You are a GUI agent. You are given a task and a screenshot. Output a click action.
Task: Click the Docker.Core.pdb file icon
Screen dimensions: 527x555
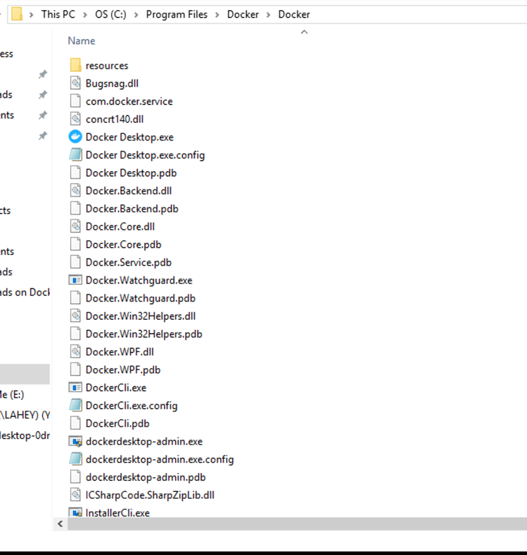75,244
